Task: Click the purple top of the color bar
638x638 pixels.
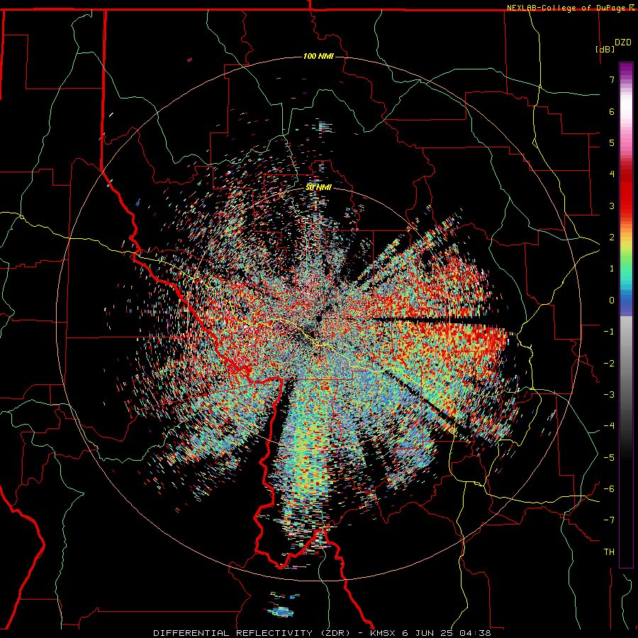Action: (626, 69)
